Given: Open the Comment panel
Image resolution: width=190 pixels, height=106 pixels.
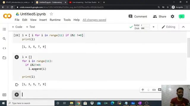Looking at the screenshot, I should 138,16.
